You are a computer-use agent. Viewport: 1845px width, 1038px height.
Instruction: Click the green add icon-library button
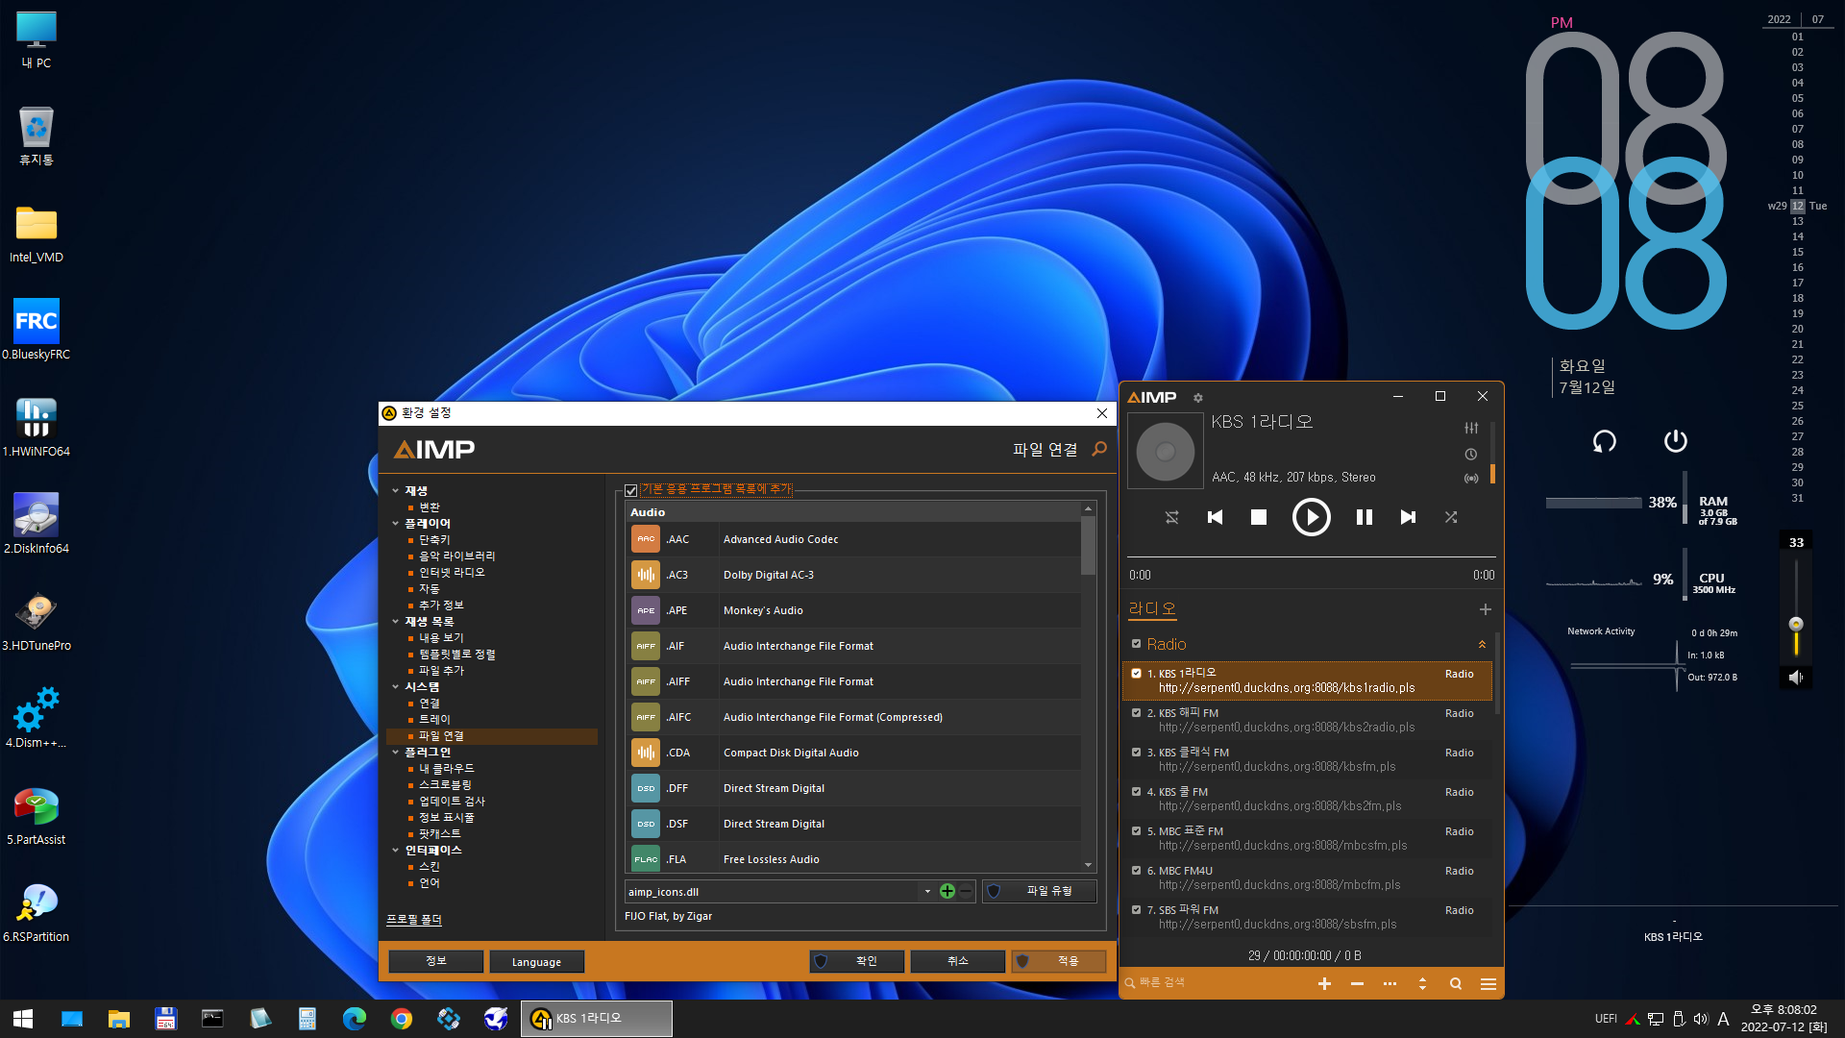click(947, 891)
